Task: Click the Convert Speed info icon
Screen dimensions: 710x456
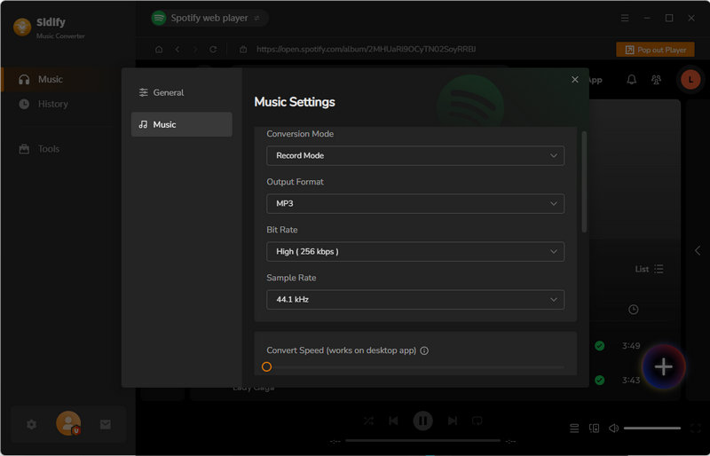Action: [x=424, y=350]
